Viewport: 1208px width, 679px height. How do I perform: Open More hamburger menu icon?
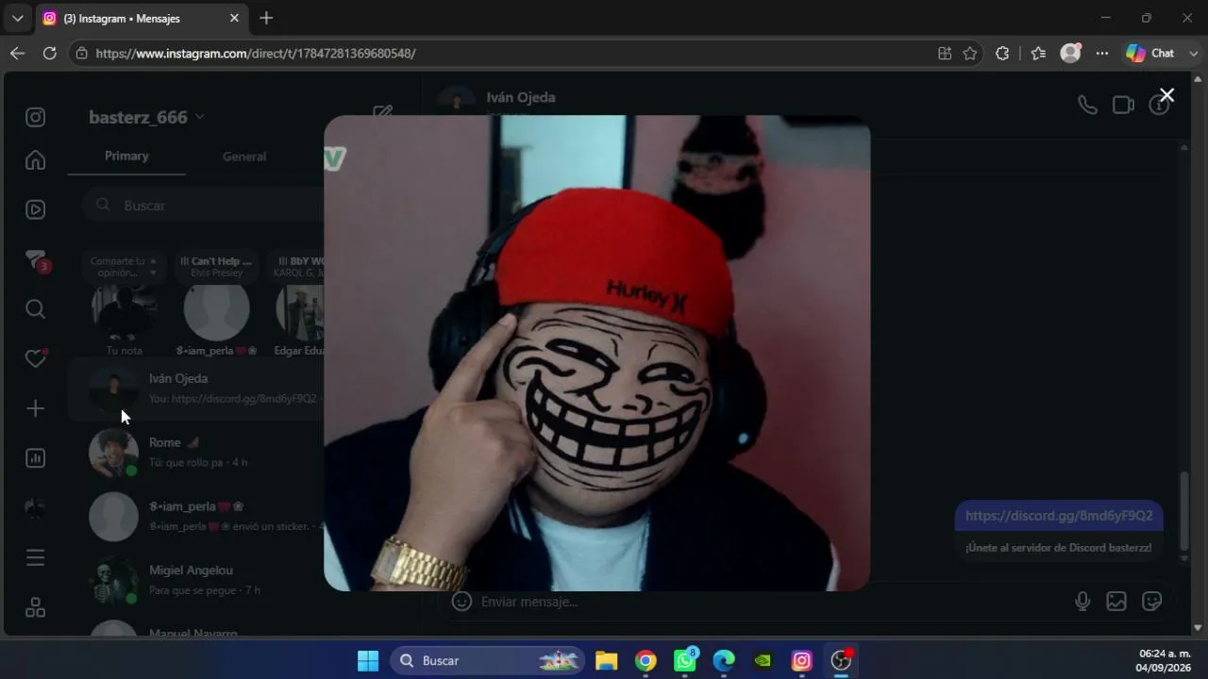[35, 558]
